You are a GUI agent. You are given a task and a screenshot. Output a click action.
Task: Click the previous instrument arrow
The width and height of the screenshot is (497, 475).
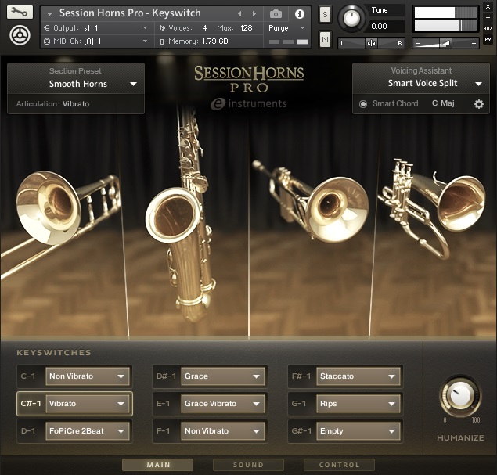[x=239, y=14]
